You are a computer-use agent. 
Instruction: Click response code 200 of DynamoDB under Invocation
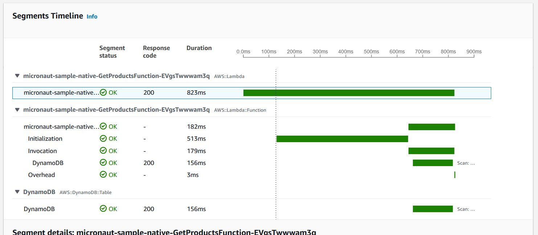[x=149, y=163]
